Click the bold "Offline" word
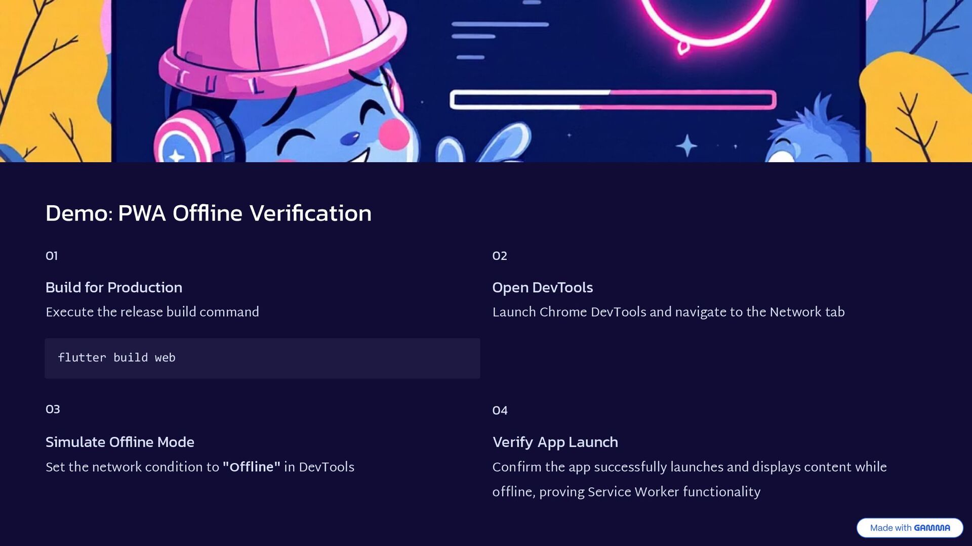Screen dimensions: 972x546 (x=251, y=467)
